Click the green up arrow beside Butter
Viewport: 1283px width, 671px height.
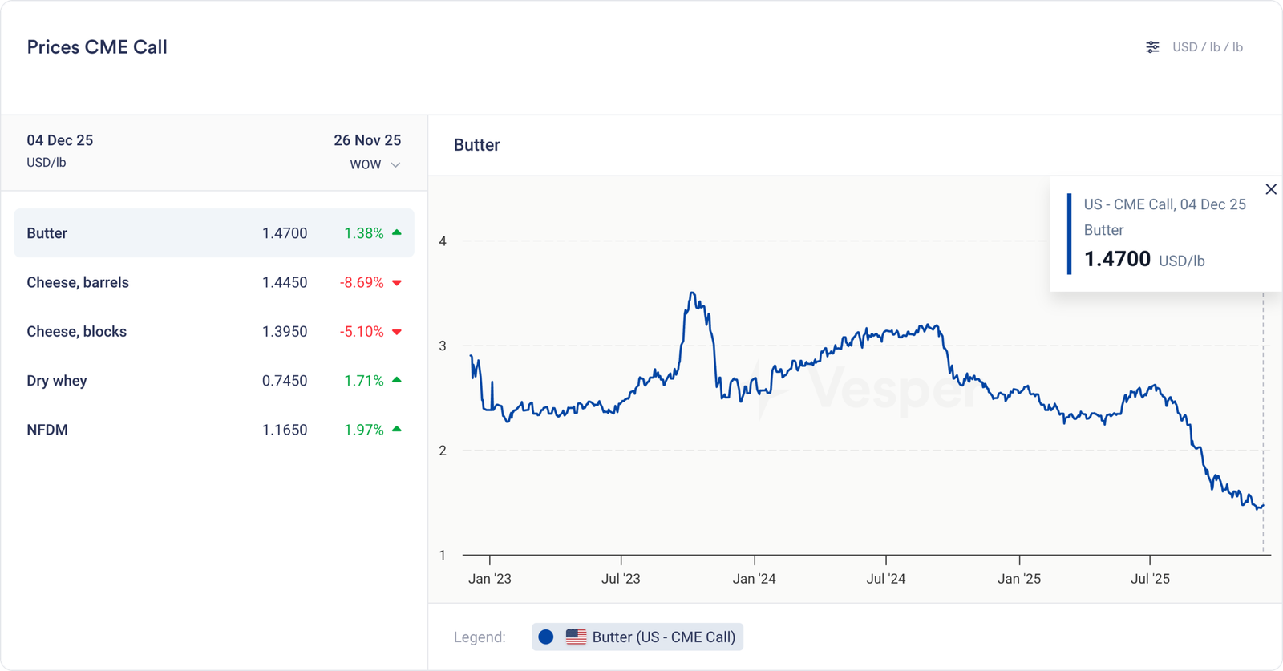397,232
